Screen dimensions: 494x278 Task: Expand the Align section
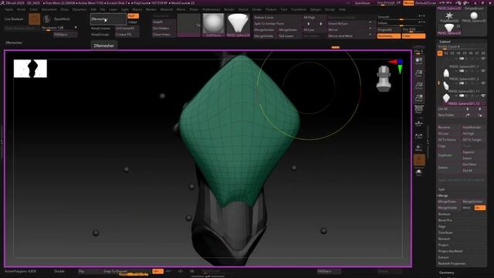coord(442,226)
